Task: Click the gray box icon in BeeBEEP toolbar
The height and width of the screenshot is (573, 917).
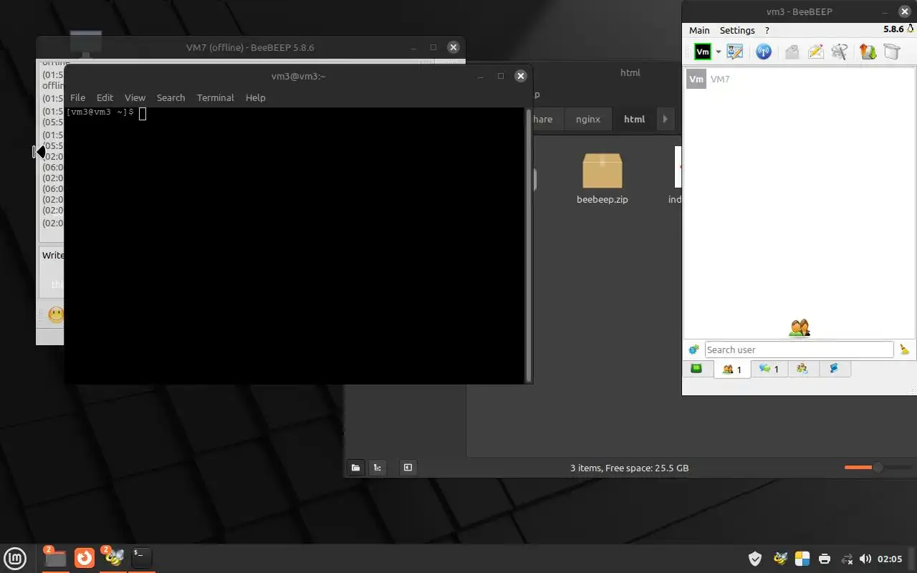Action: click(891, 52)
